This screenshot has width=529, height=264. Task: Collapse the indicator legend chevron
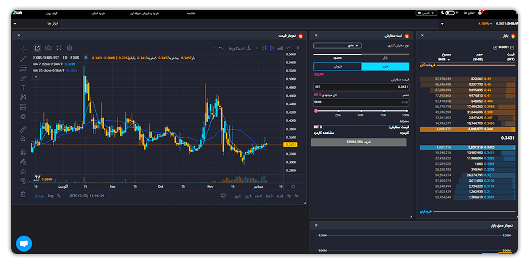click(36, 77)
